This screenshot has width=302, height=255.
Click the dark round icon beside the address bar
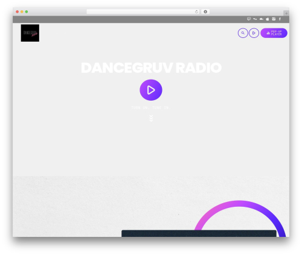pos(205,11)
